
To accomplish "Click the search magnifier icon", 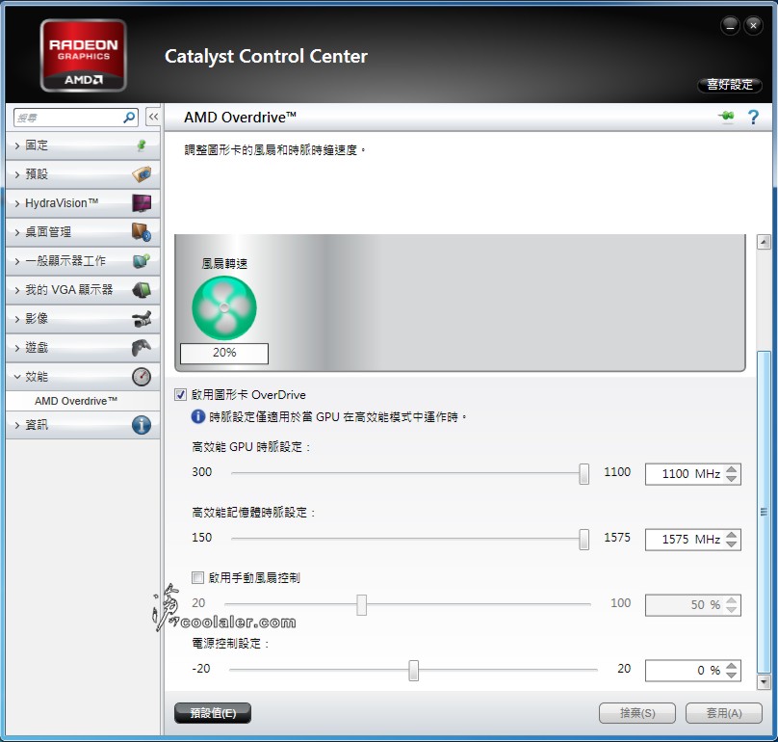I will 129,118.
